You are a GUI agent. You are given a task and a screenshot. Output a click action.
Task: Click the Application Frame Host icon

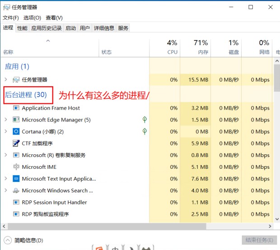(x=16, y=108)
